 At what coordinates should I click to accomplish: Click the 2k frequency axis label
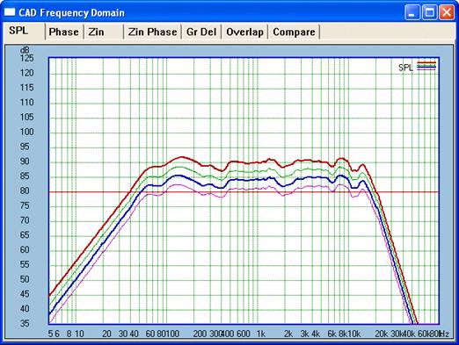(288, 334)
